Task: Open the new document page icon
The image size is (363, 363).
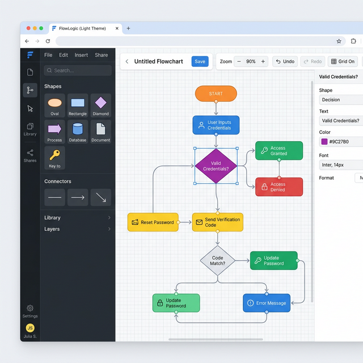Action: pyautogui.click(x=30, y=72)
